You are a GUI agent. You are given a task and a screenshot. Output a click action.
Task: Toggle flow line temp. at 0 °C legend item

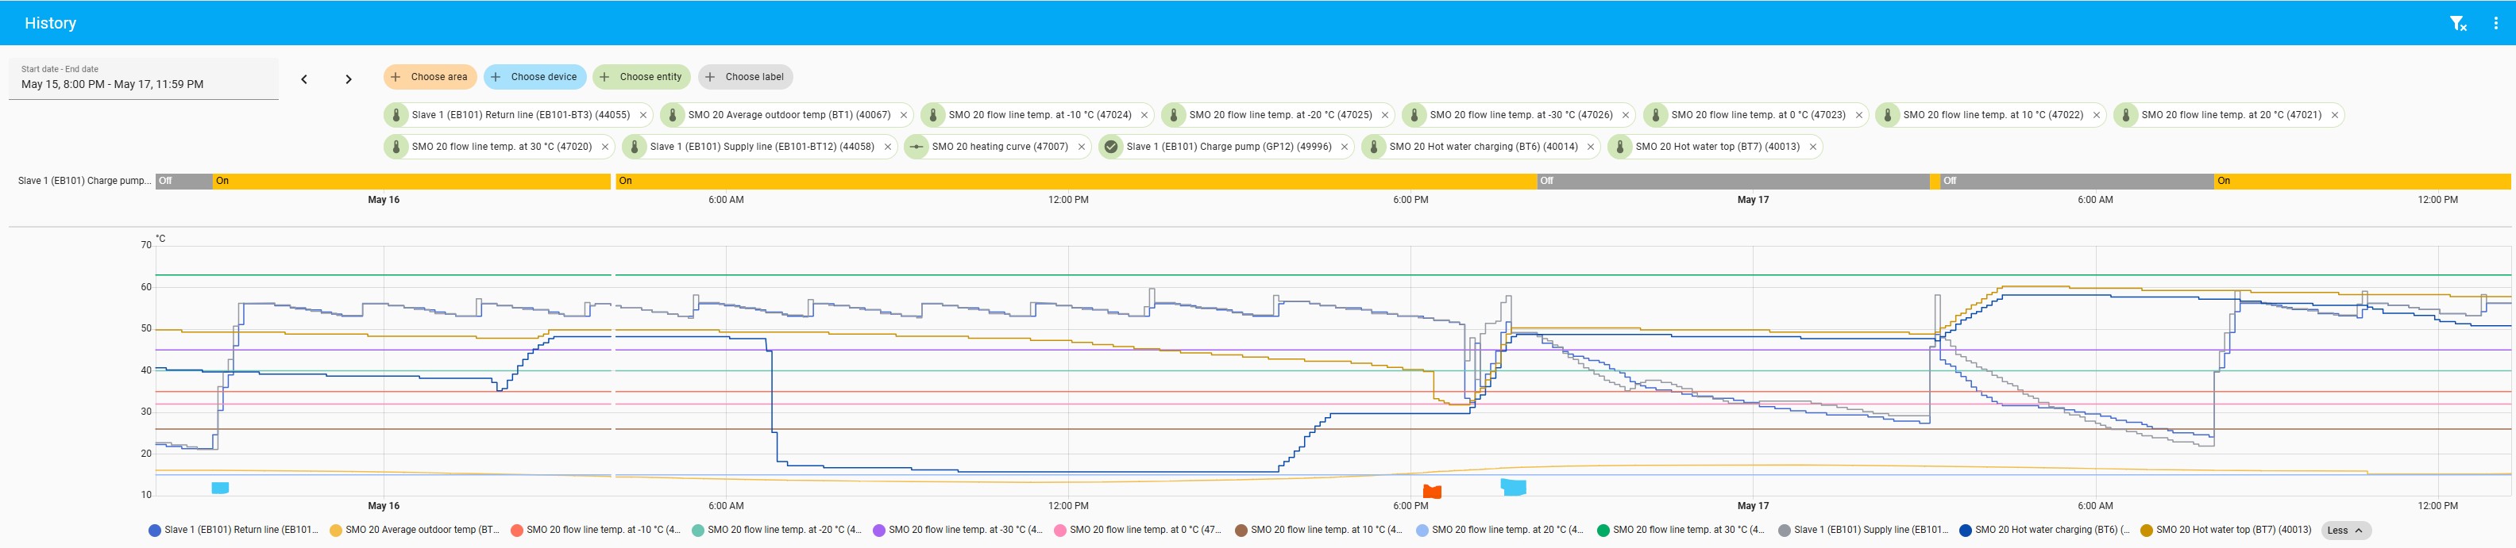pyautogui.click(x=1139, y=531)
